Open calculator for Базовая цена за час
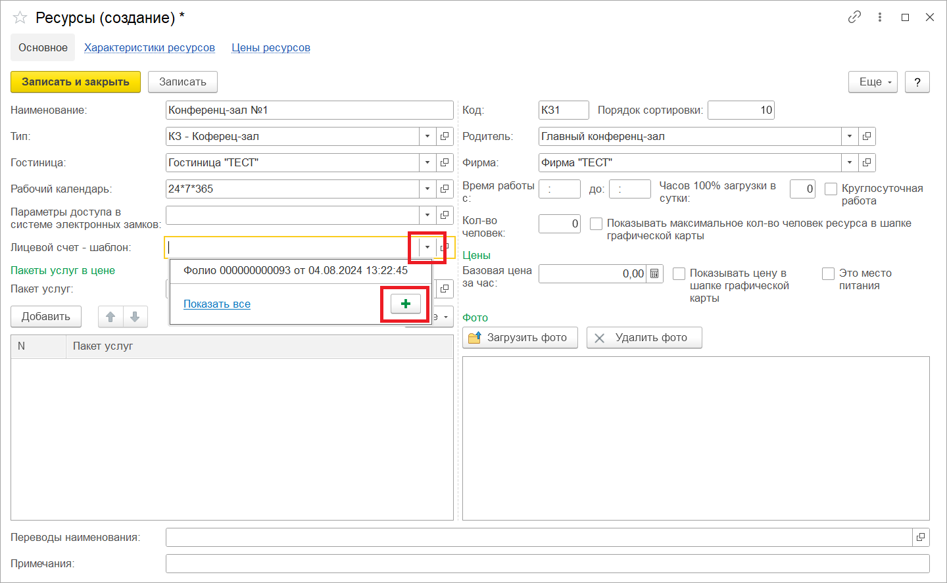Image resolution: width=947 pixels, height=583 pixels. click(x=654, y=273)
